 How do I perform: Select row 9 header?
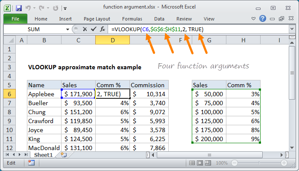[9, 121]
